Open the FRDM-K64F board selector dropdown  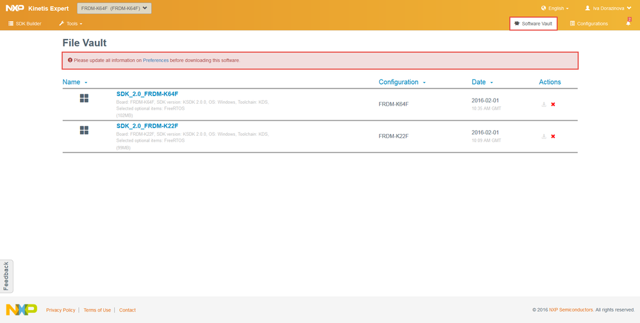click(114, 8)
